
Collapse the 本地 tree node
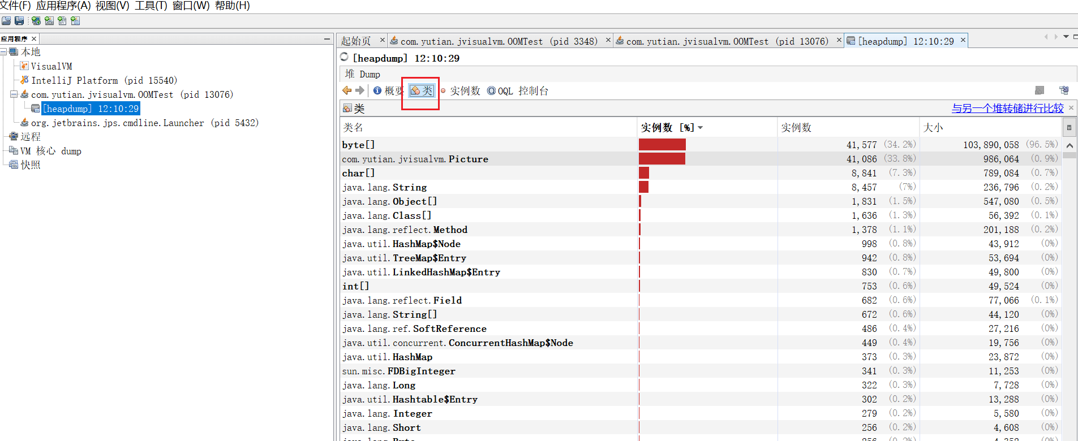tap(4, 52)
